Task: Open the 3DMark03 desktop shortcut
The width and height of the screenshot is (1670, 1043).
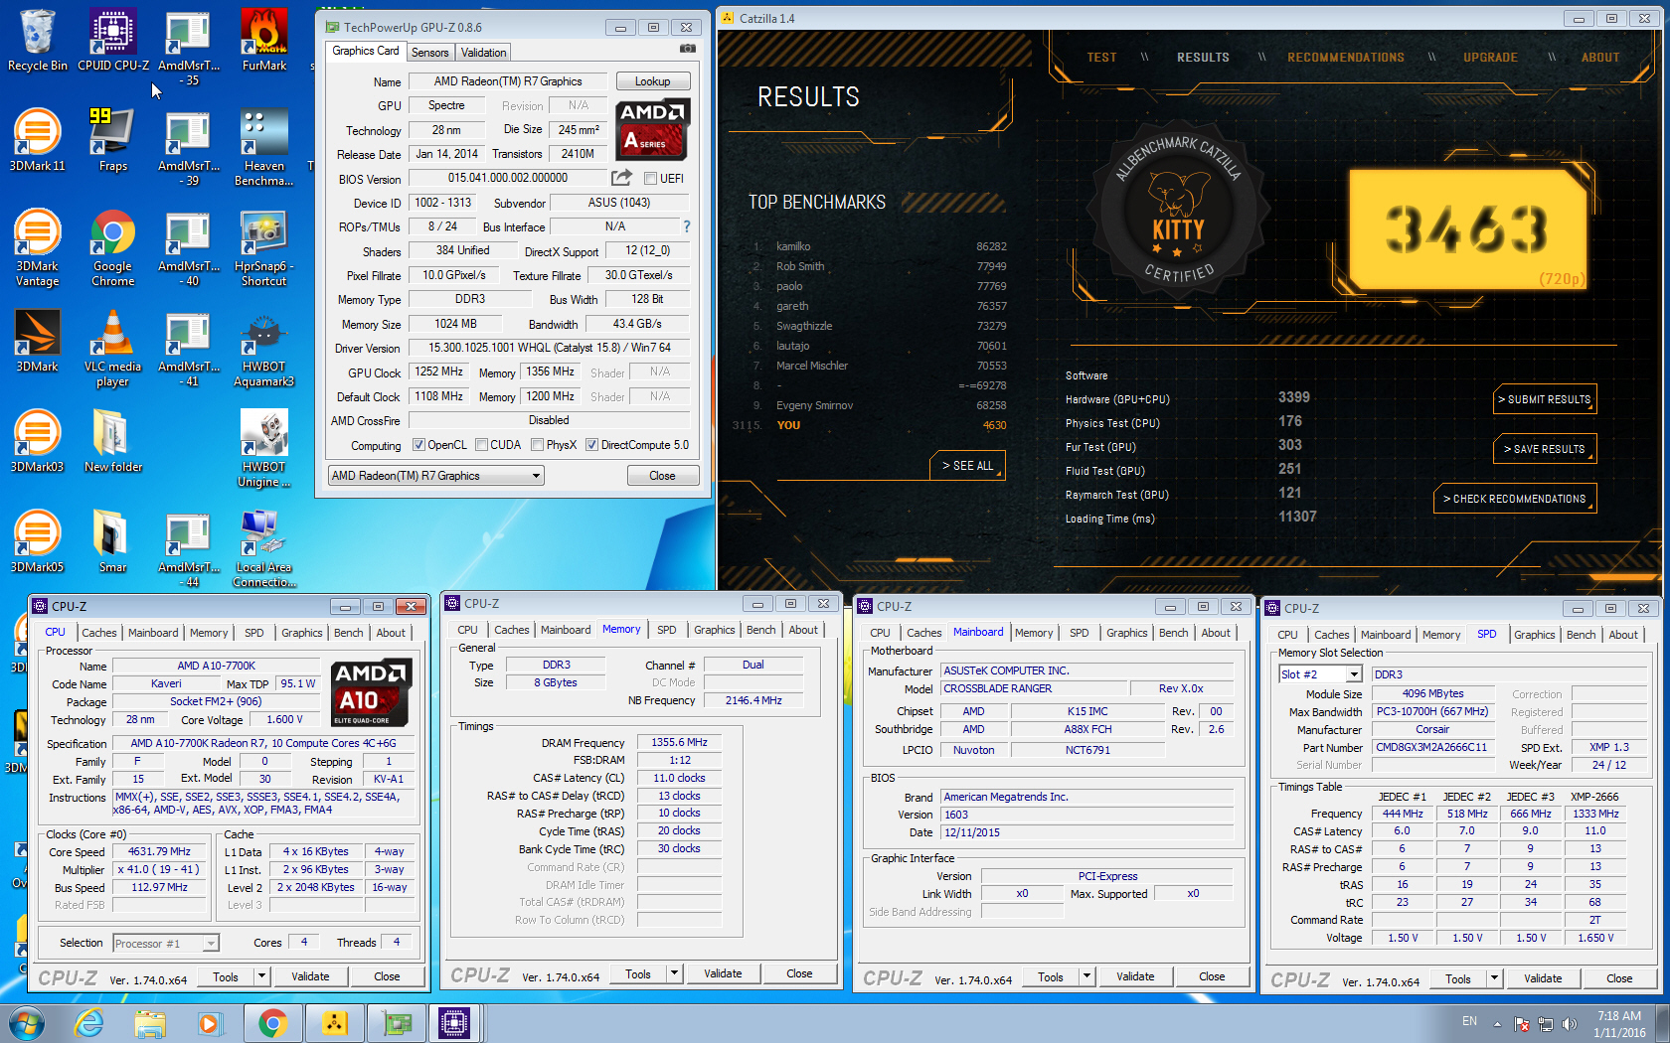Action: pos(38,440)
